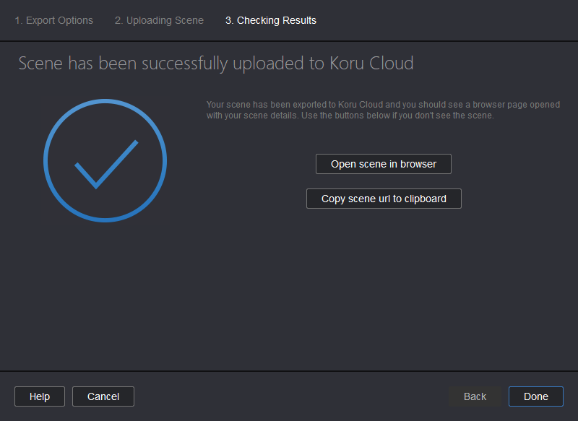Open the Help dialog
578x421 pixels.
tap(39, 396)
